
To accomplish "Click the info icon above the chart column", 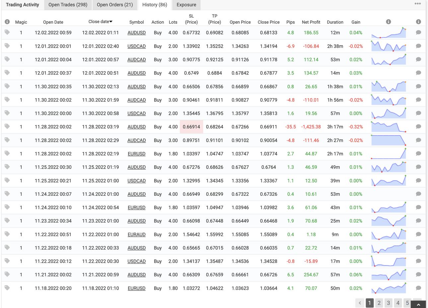I will click(389, 22).
